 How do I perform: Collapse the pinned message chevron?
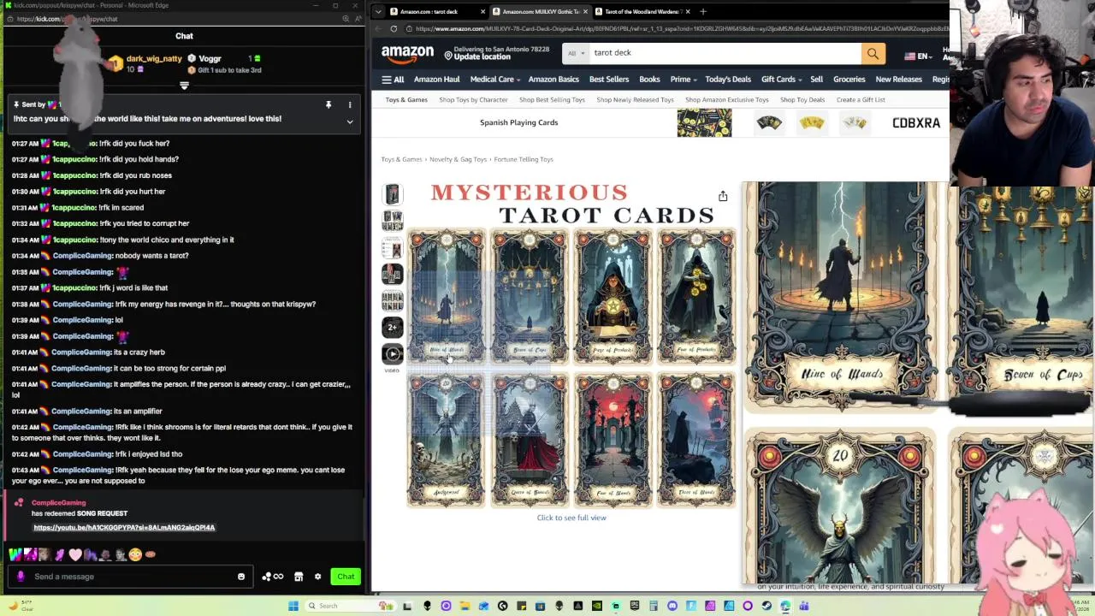pos(350,122)
